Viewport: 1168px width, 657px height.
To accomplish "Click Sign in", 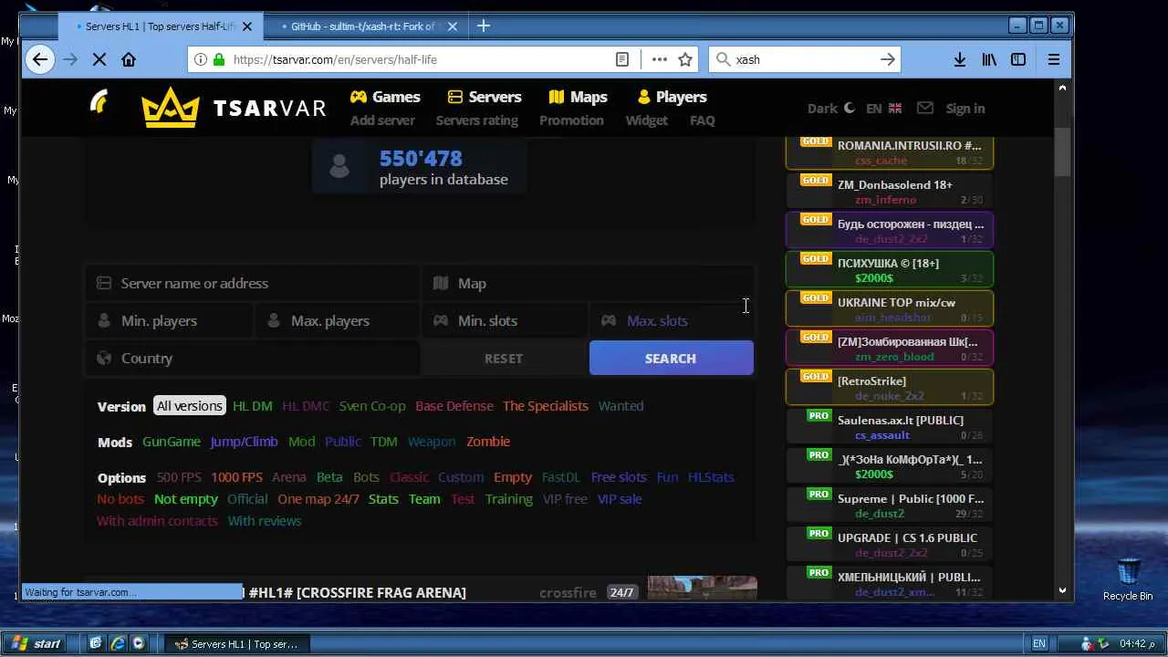I will [x=965, y=109].
